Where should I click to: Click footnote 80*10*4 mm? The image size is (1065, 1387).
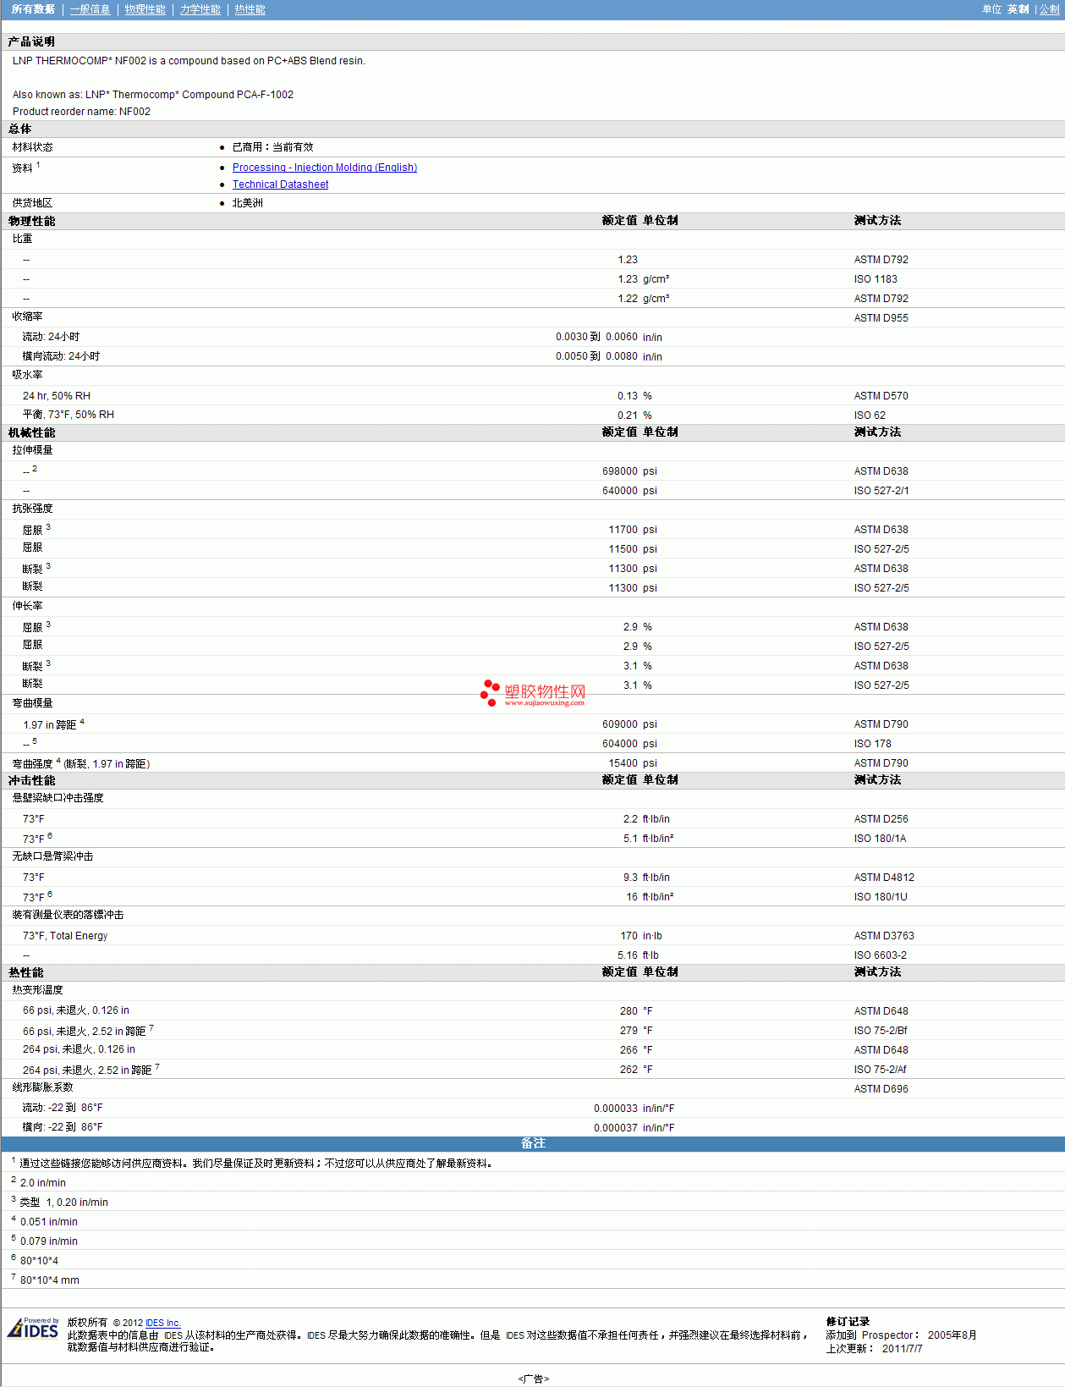tap(49, 1280)
